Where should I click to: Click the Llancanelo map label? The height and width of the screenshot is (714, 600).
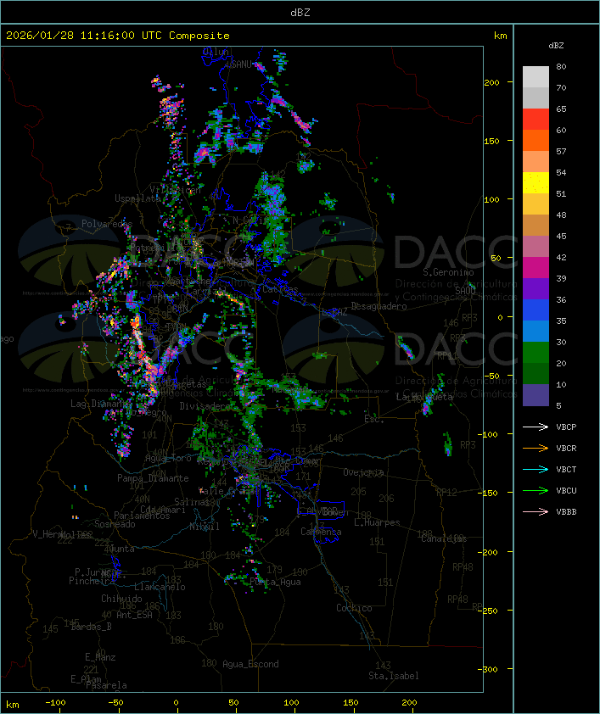point(160,588)
